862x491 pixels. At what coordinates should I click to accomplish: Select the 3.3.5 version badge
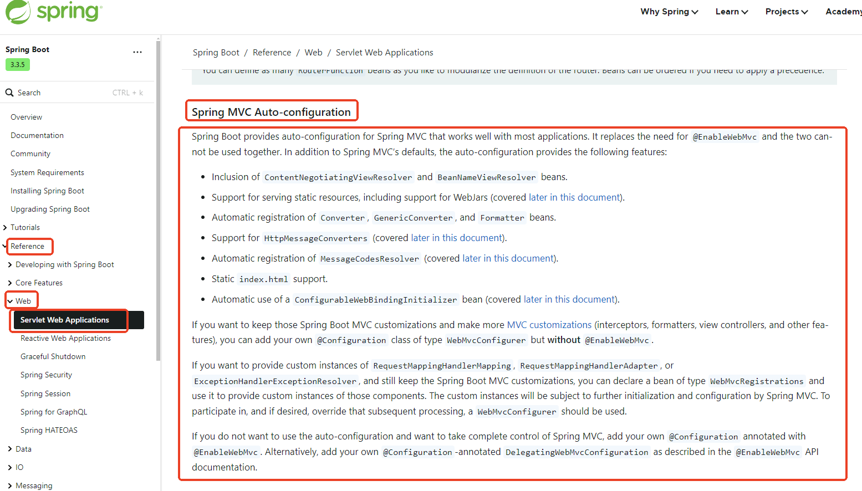click(18, 65)
